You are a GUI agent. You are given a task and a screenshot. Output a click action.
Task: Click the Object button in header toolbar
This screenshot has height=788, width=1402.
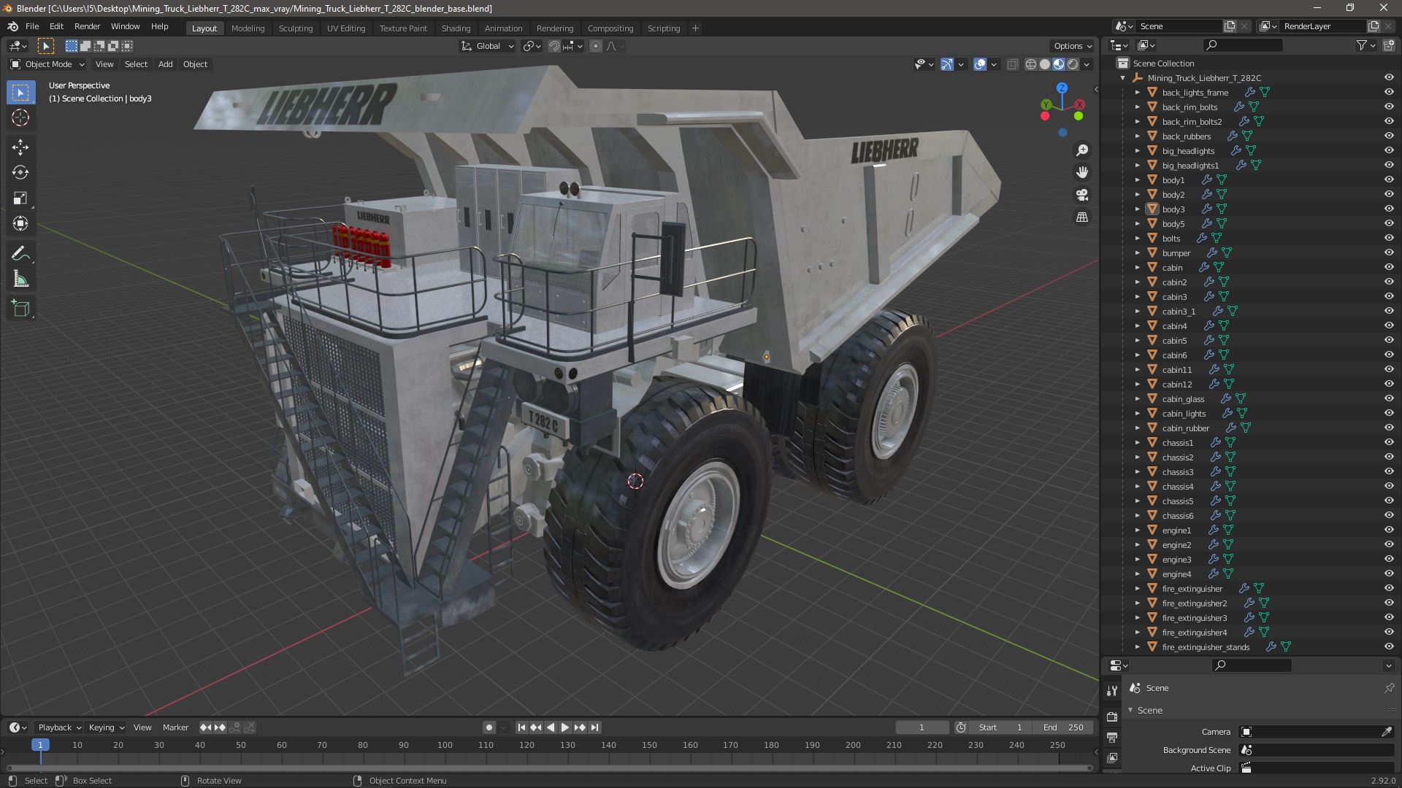point(194,63)
